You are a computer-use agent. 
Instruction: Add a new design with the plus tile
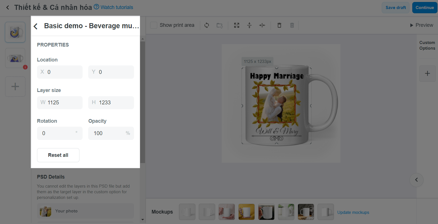click(15, 87)
